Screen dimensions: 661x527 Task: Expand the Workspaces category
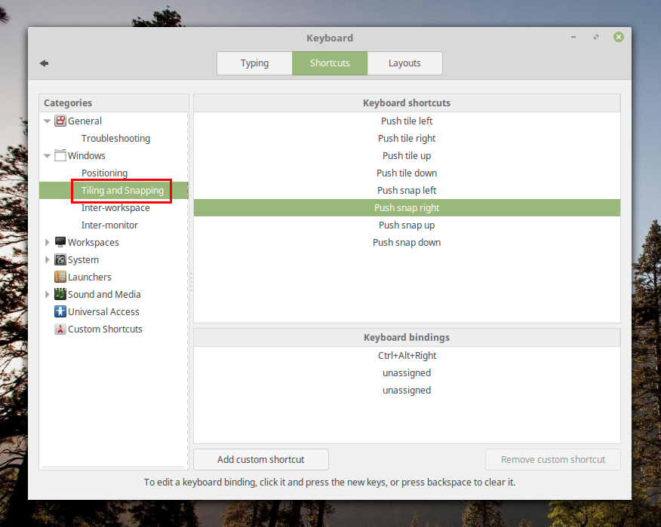point(48,243)
